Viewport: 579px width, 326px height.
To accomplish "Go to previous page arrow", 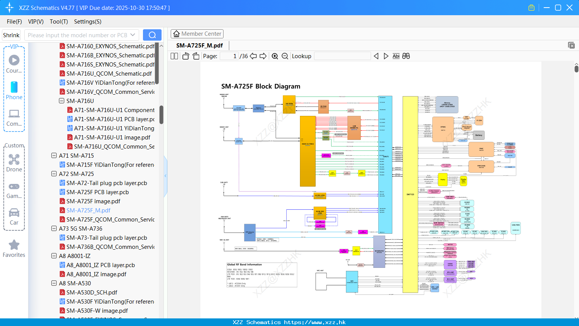I will click(253, 56).
